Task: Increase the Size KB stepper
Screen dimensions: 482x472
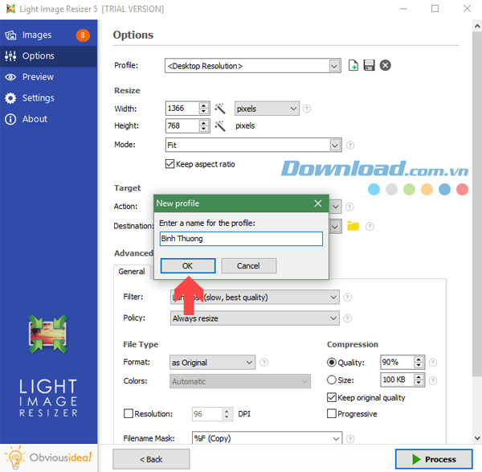Action: coord(419,377)
